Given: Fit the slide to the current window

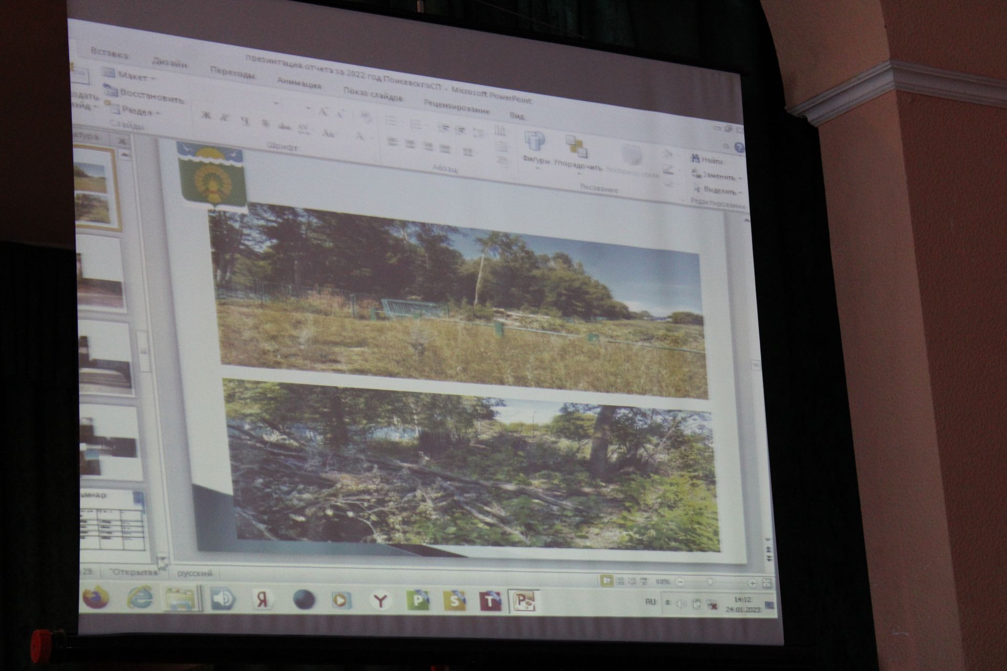Looking at the screenshot, I should 766,583.
